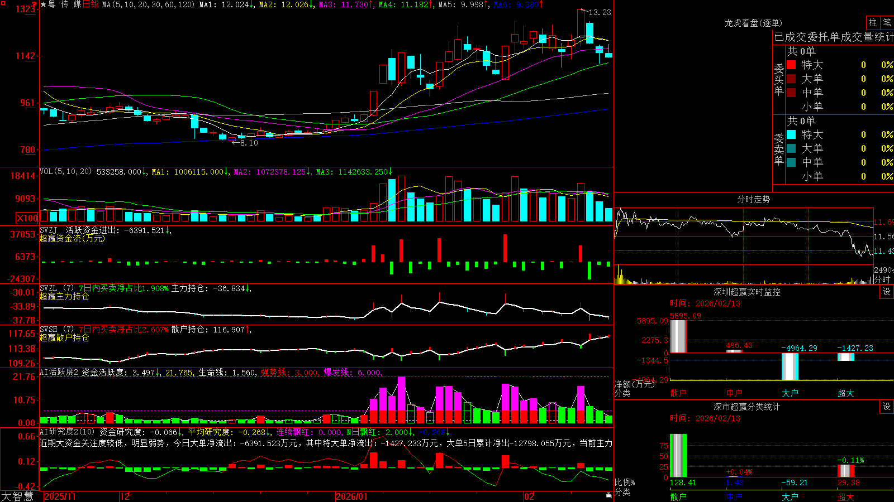
Task: Click the red 特大 buy-order color swatch
Action: 791,65
